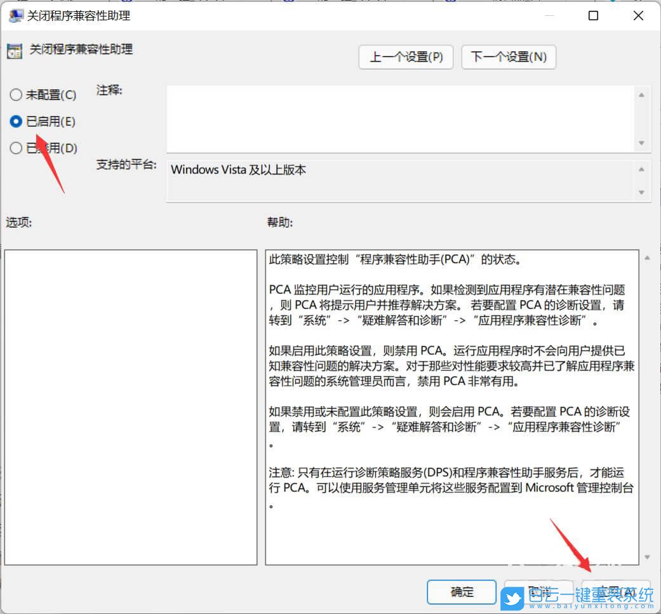Select the 已禁用(D) radio button

pos(16,148)
